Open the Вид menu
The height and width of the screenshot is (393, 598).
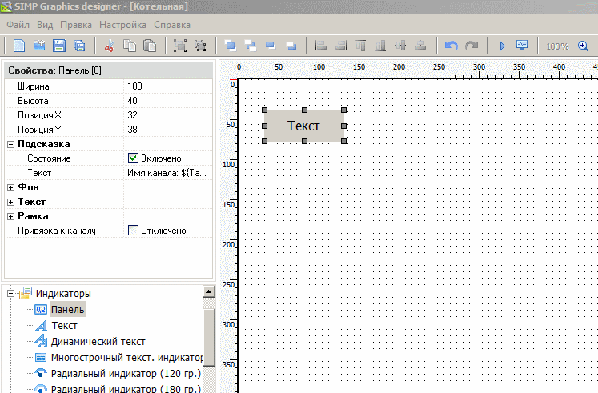coord(45,25)
